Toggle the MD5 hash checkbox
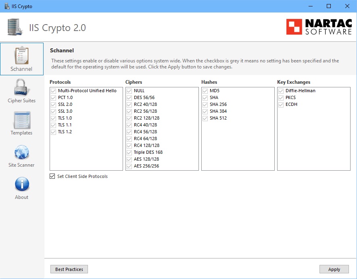The width and height of the screenshot is (357, 279). click(x=205, y=91)
